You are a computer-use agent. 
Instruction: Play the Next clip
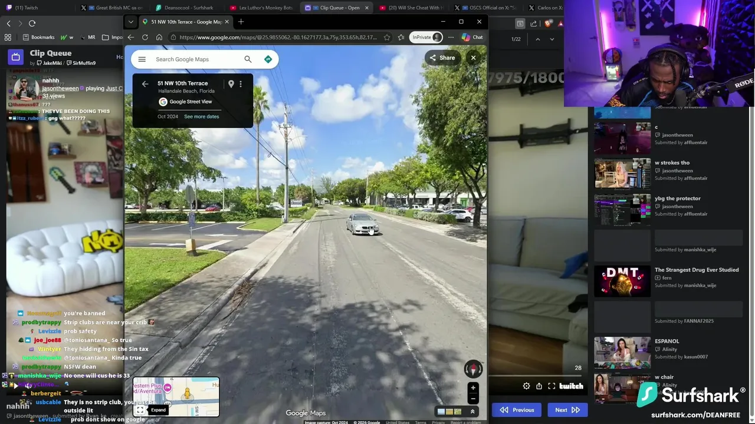(567, 410)
